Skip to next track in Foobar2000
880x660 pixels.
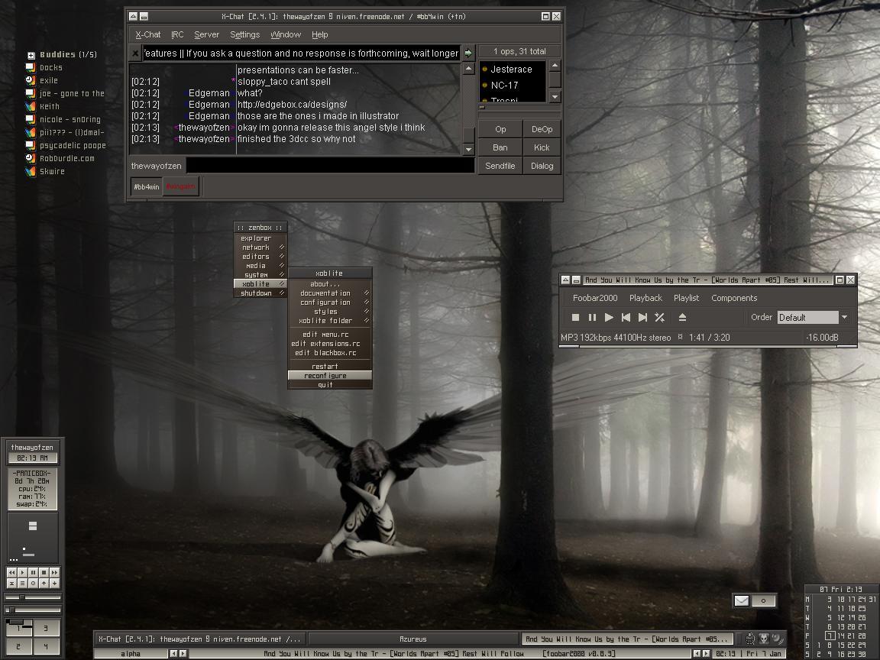point(642,317)
